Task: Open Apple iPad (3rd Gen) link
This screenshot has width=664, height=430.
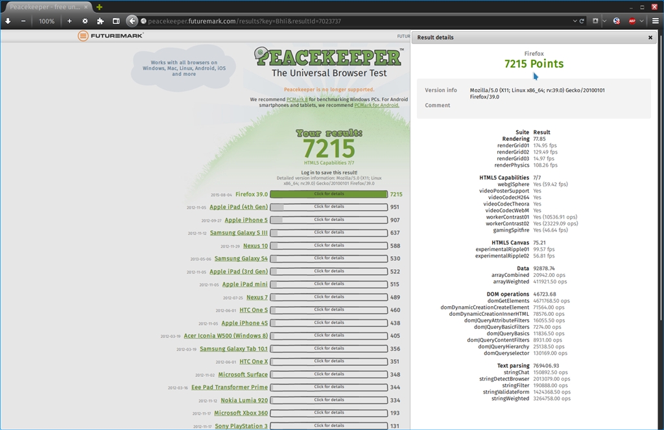Action: click(x=239, y=271)
